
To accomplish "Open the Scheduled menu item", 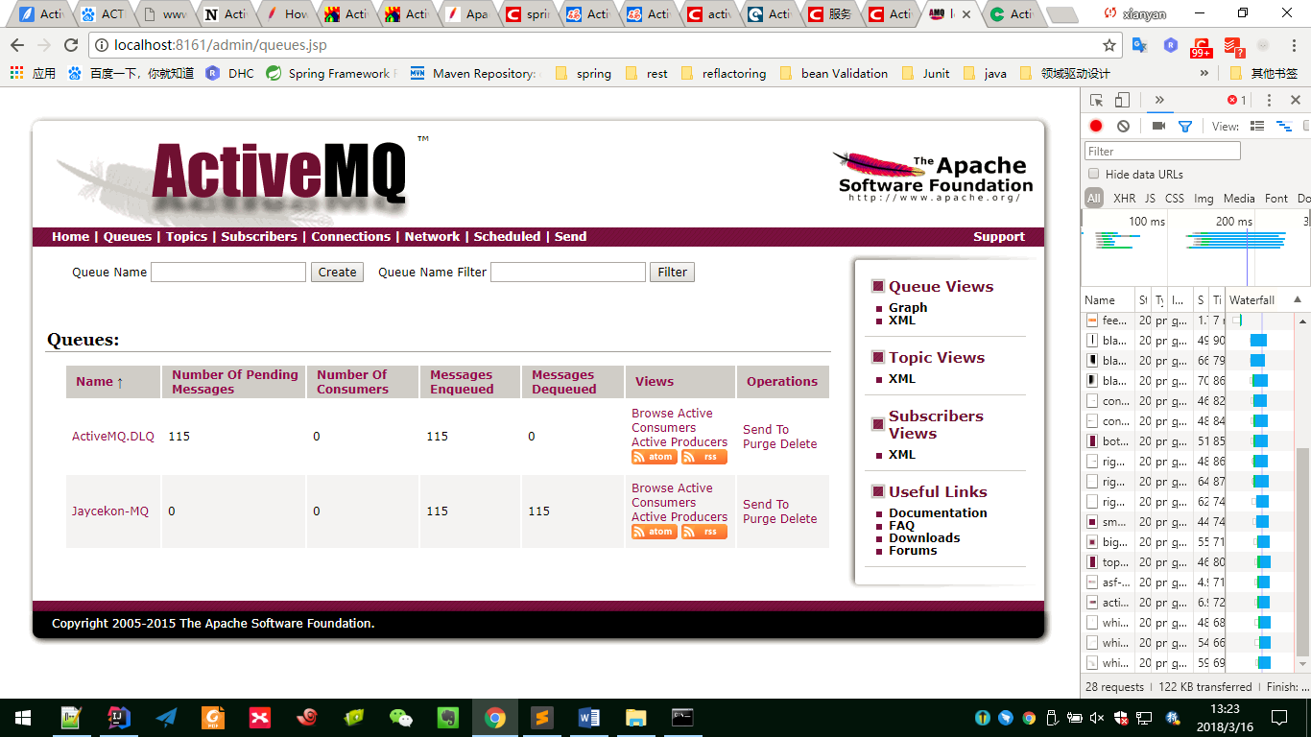I will tap(507, 236).
